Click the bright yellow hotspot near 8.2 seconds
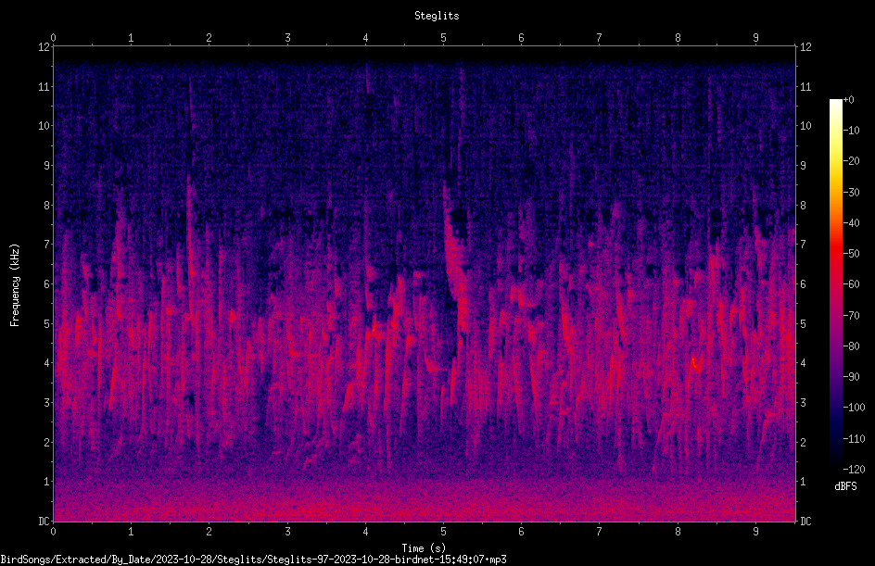 pyautogui.click(x=695, y=365)
